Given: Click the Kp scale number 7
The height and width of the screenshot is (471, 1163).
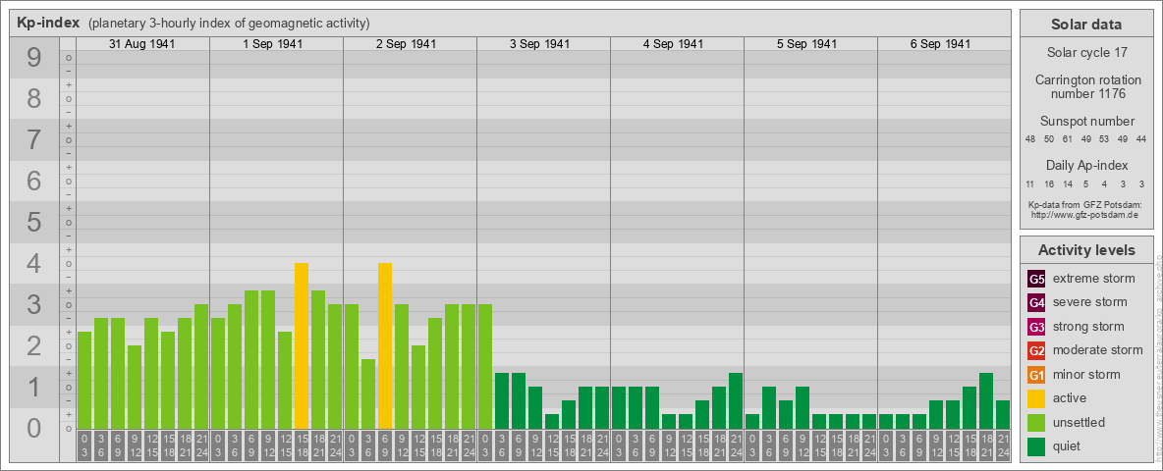Looking at the screenshot, I should pyautogui.click(x=33, y=140).
